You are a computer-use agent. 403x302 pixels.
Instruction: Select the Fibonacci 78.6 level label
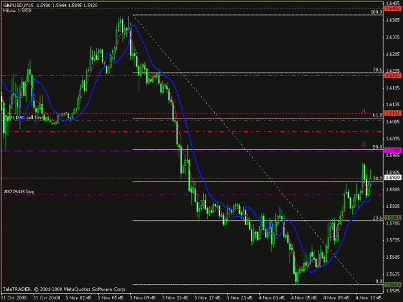(x=377, y=70)
